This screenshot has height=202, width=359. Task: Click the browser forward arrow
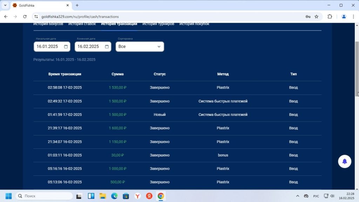15,16
